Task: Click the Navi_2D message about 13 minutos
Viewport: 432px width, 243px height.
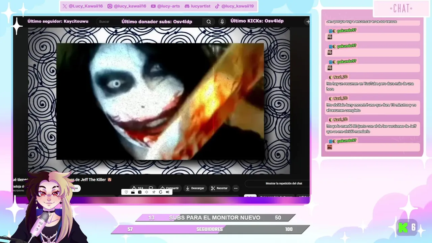Action: click(373, 108)
